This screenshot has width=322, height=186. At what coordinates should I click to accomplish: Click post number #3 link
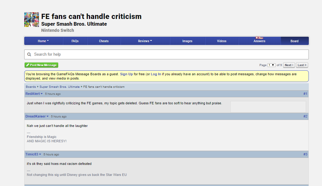pyautogui.click(x=305, y=154)
